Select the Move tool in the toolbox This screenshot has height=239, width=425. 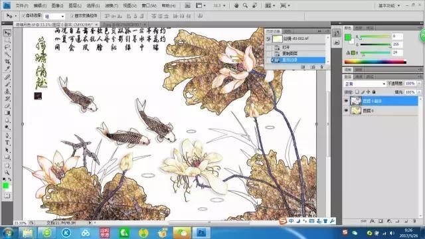[7, 33]
